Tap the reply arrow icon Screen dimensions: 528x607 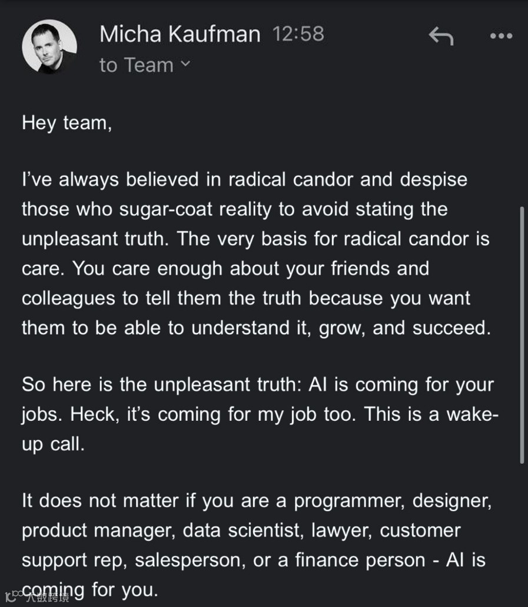click(441, 37)
